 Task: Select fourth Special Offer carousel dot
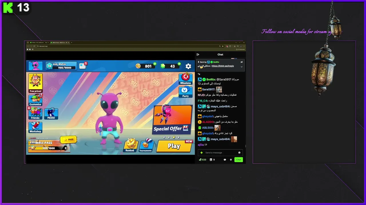(x=179, y=137)
